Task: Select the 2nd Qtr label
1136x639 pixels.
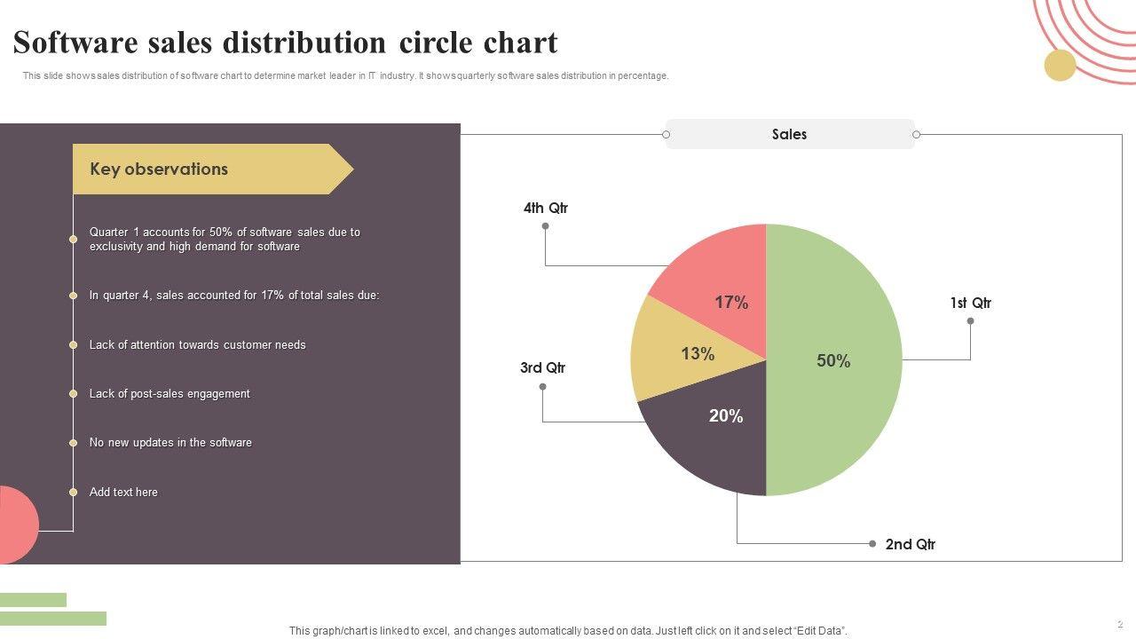Action: pyautogui.click(x=910, y=544)
